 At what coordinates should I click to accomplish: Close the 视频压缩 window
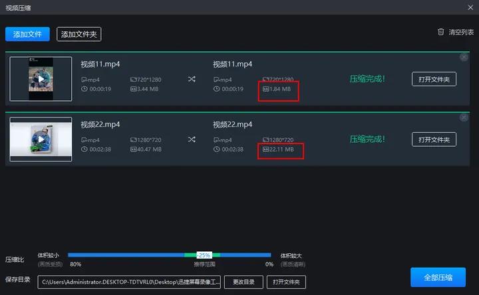pos(470,7)
